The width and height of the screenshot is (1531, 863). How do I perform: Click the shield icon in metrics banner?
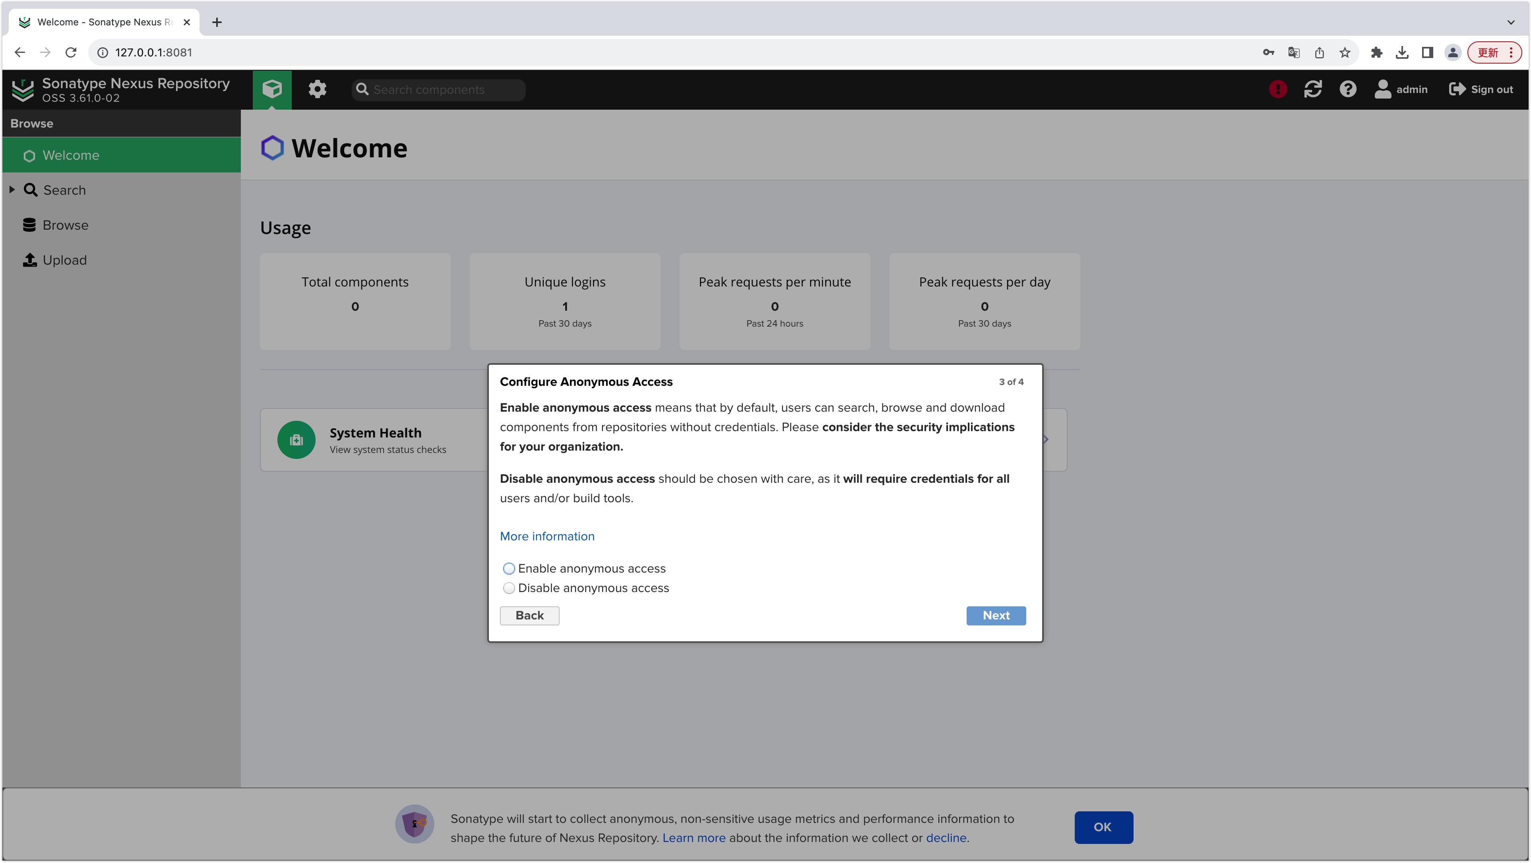(x=415, y=824)
